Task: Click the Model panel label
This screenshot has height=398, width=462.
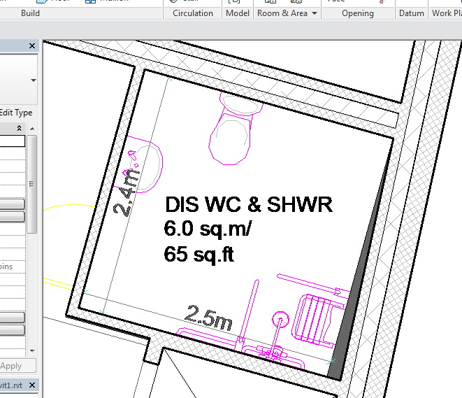Action: coord(238,13)
